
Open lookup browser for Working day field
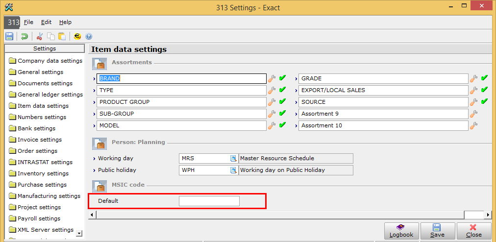click(x=233, y=158)
